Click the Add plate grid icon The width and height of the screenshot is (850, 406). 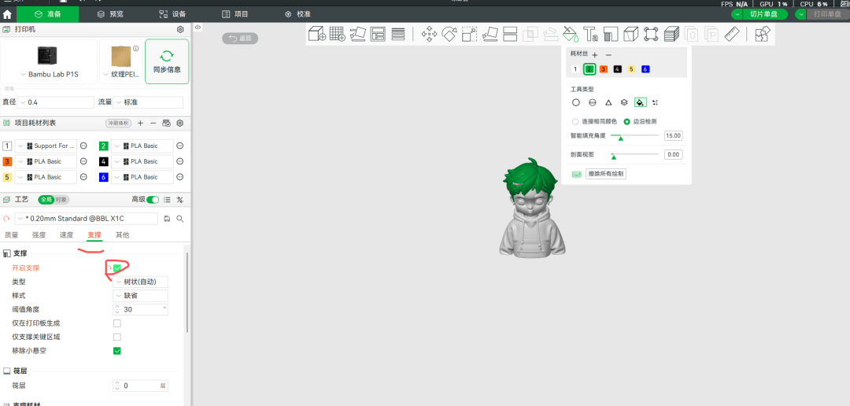337,34
